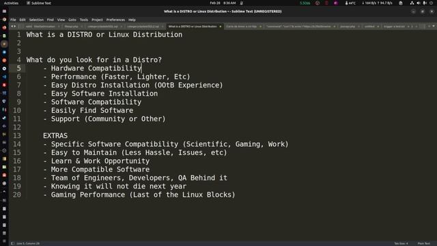
Task: Click the 'More Compatible Software' line
Action: (96, 169)
